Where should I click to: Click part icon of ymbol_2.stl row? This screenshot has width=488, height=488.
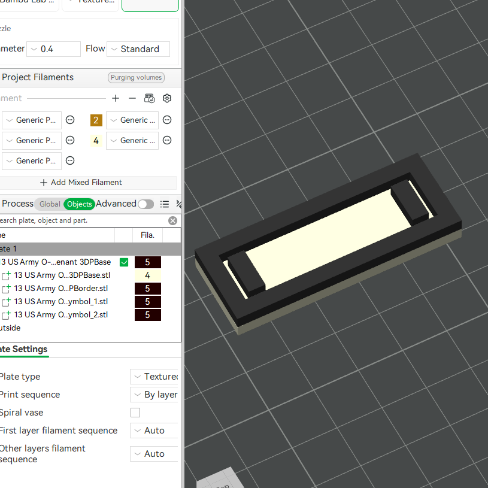(x=6, y=315)
